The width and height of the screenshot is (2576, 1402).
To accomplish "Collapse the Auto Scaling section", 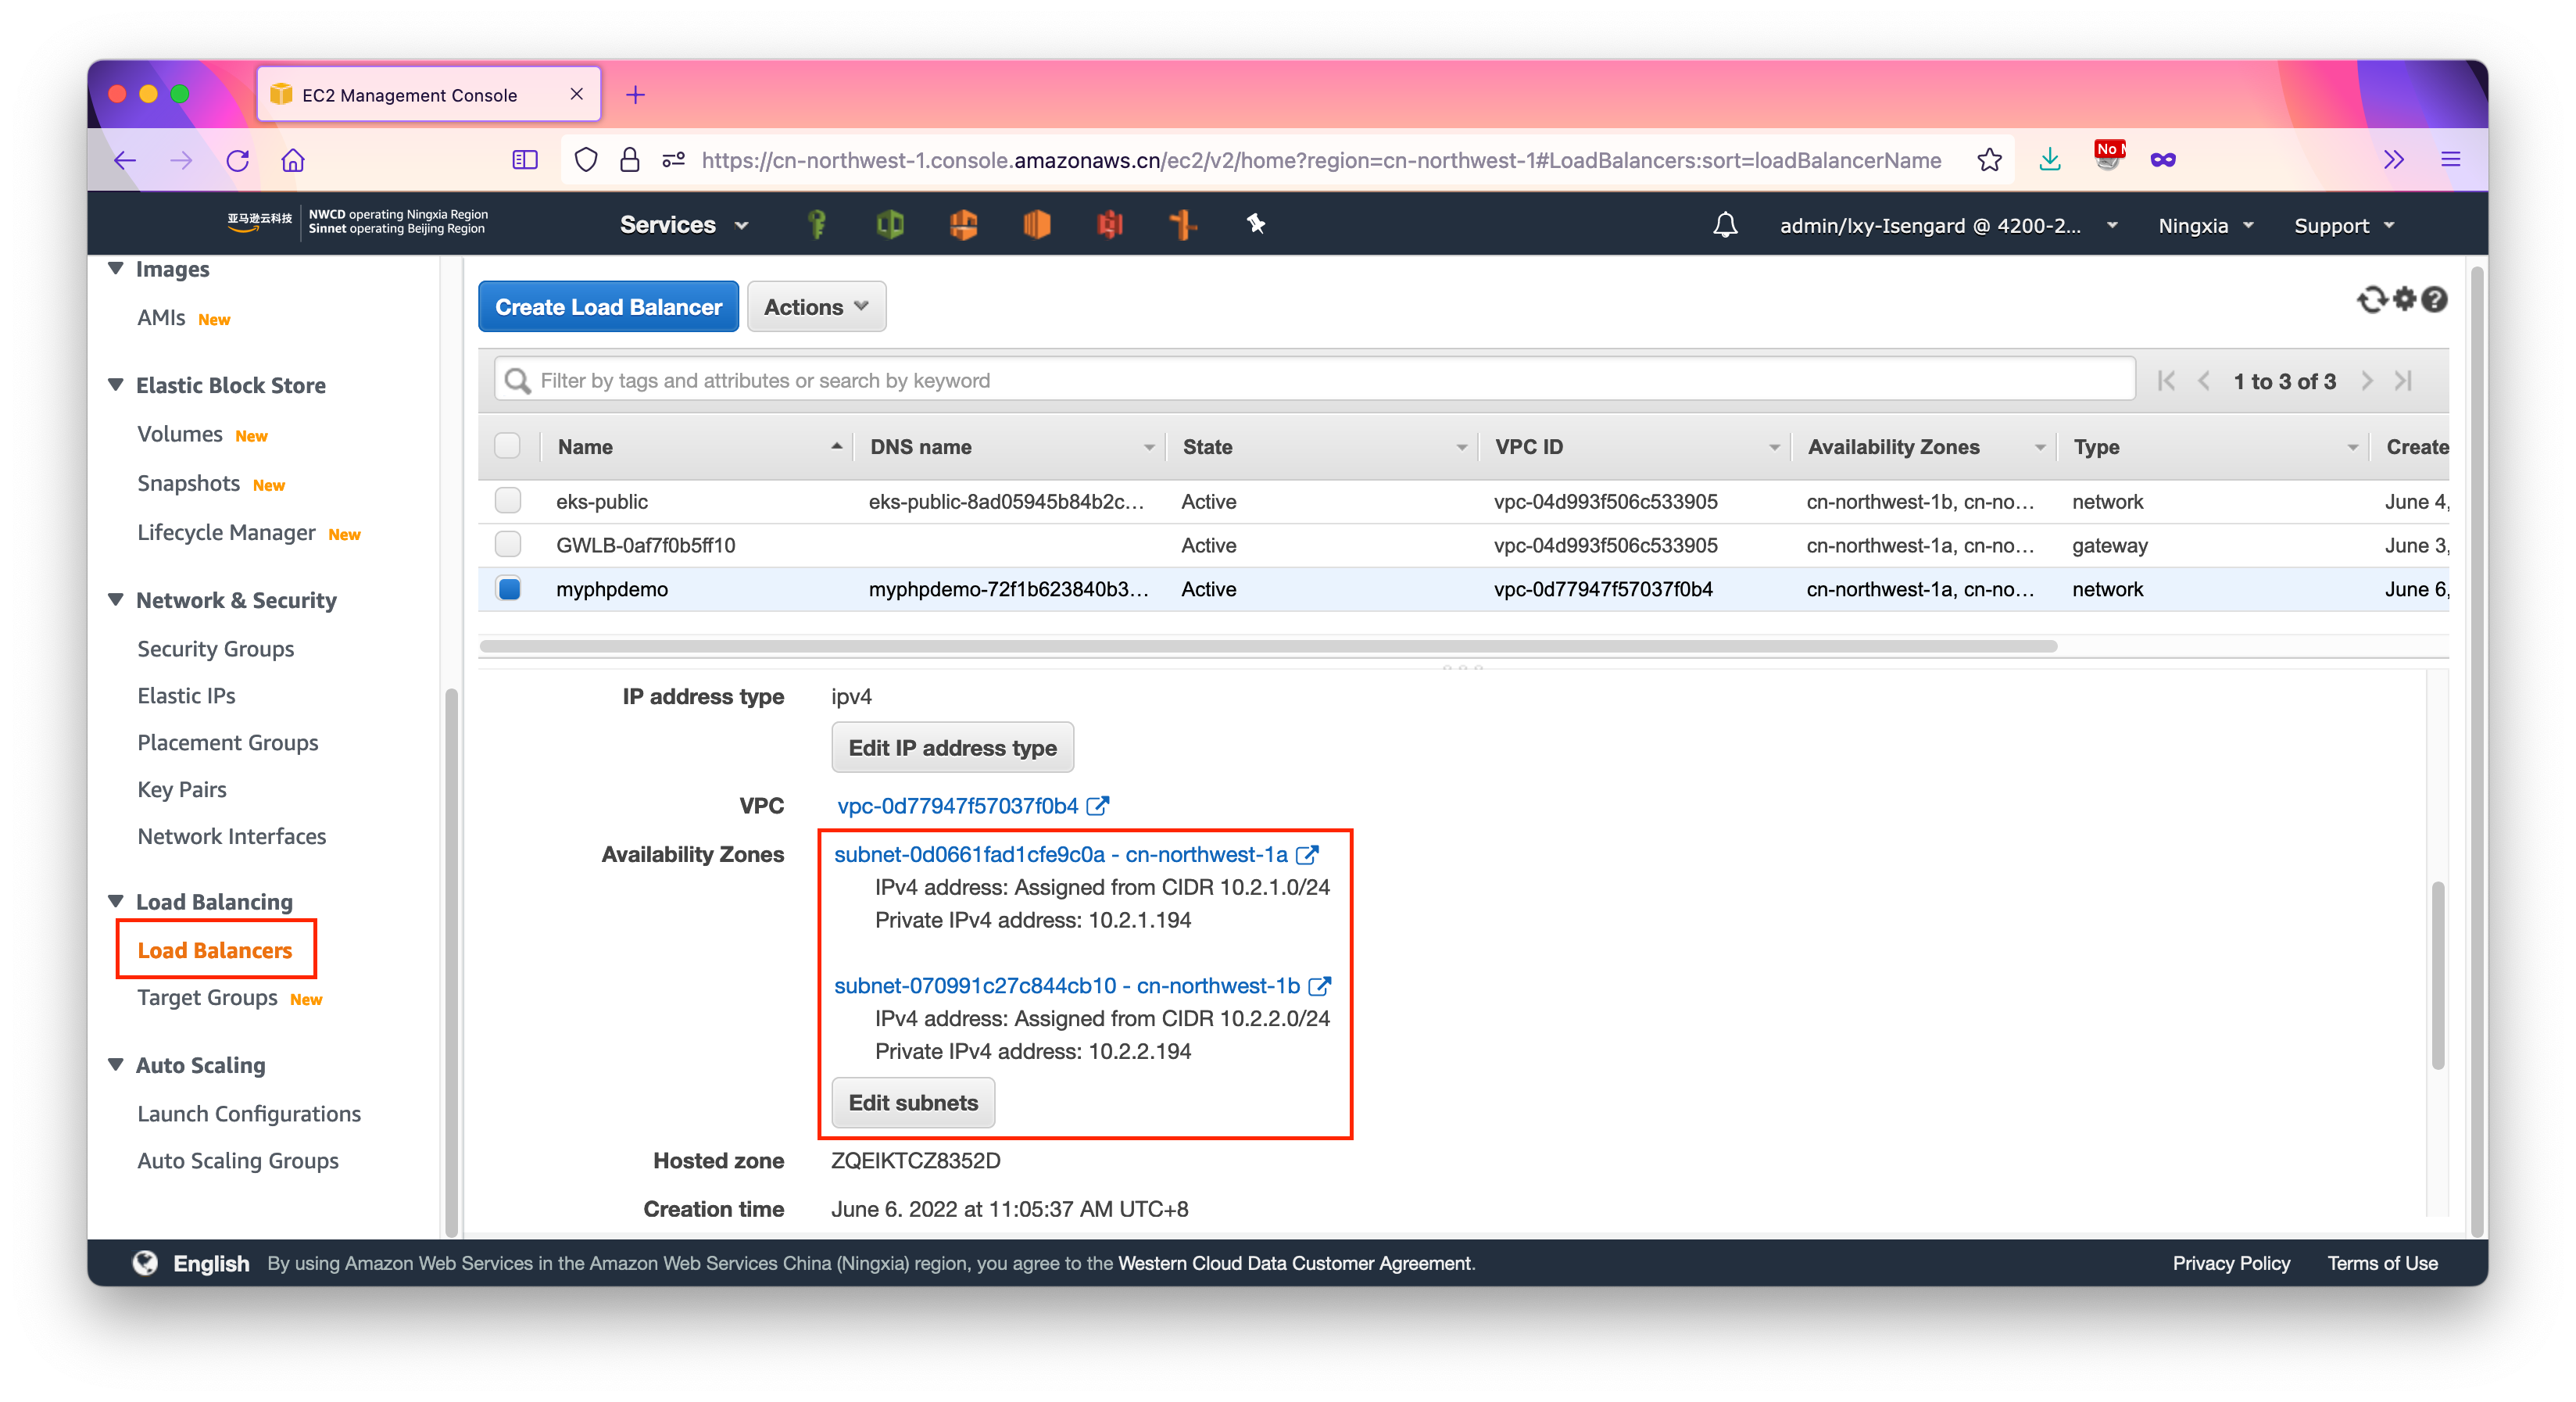I will pyautogui.click(x=116, y=1064).
